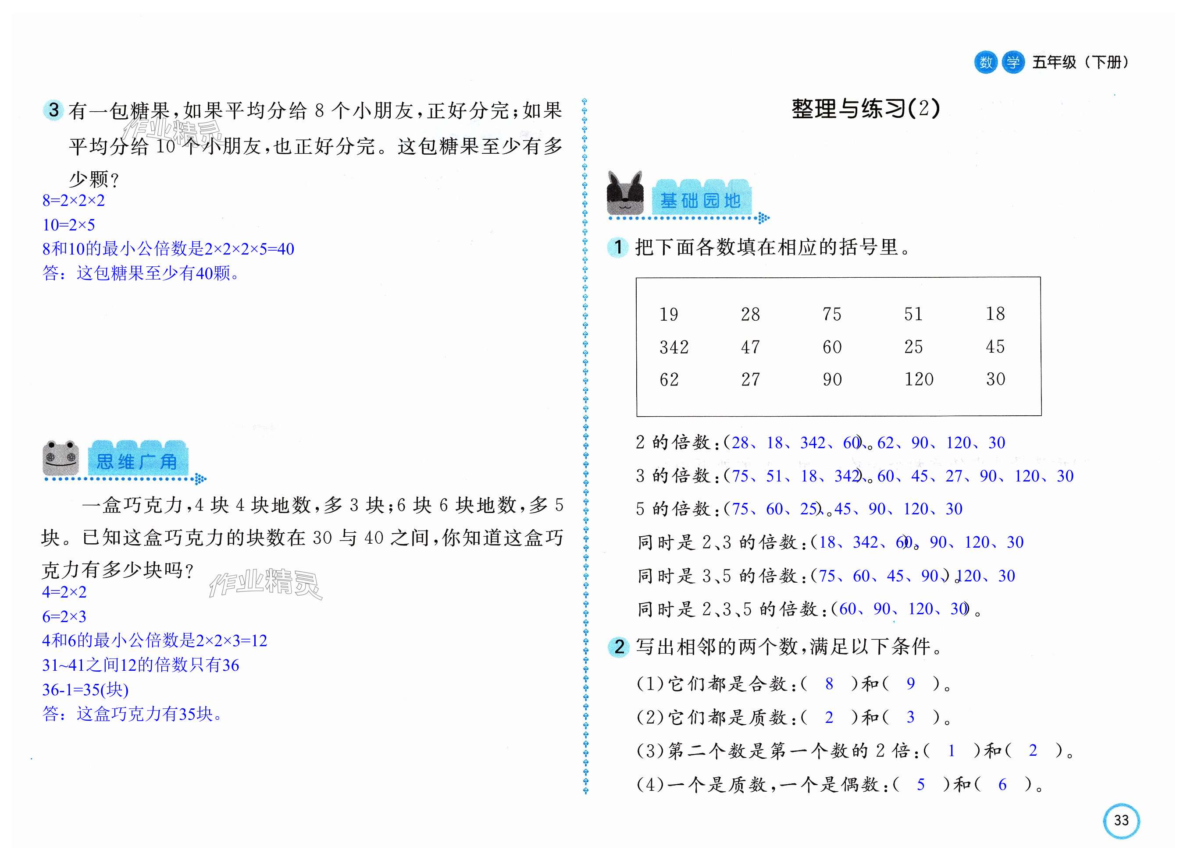Click the blue 数 circle badge

click(985, 63)
